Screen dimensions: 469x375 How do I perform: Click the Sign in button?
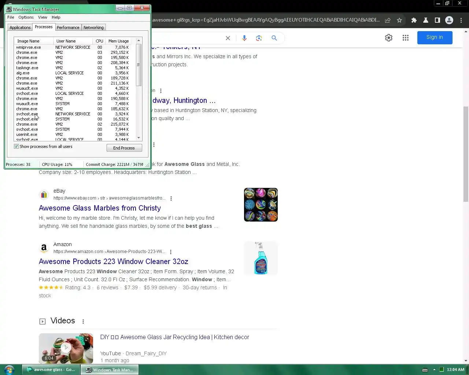point(435,37)
